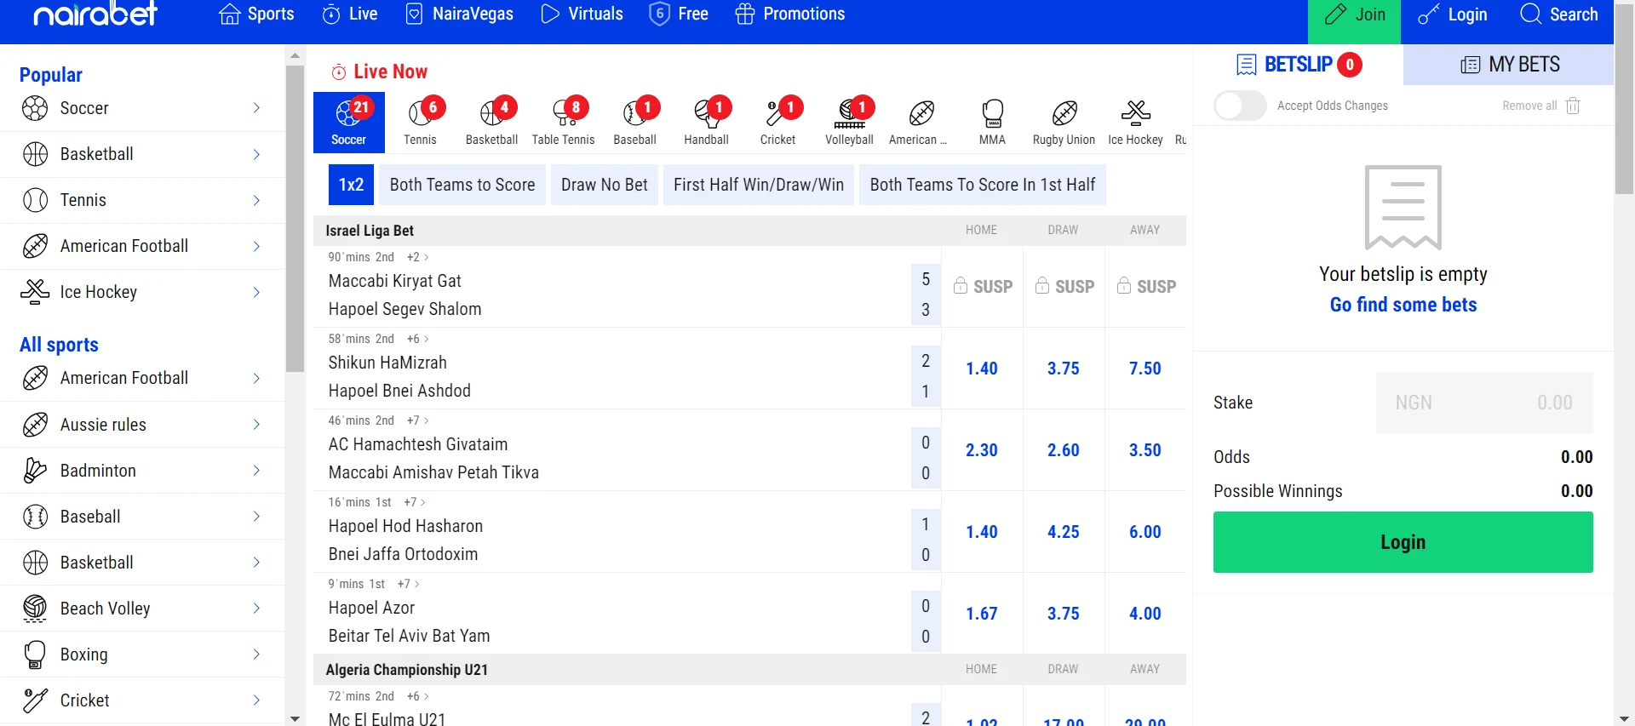Expand All sports Baseball chevron
Screen dimensions: 1635x726
tap(256, 517)
